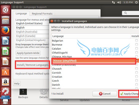Click the Help button in Language Support
Screen dimensions: 139x105
pos(17,83)
